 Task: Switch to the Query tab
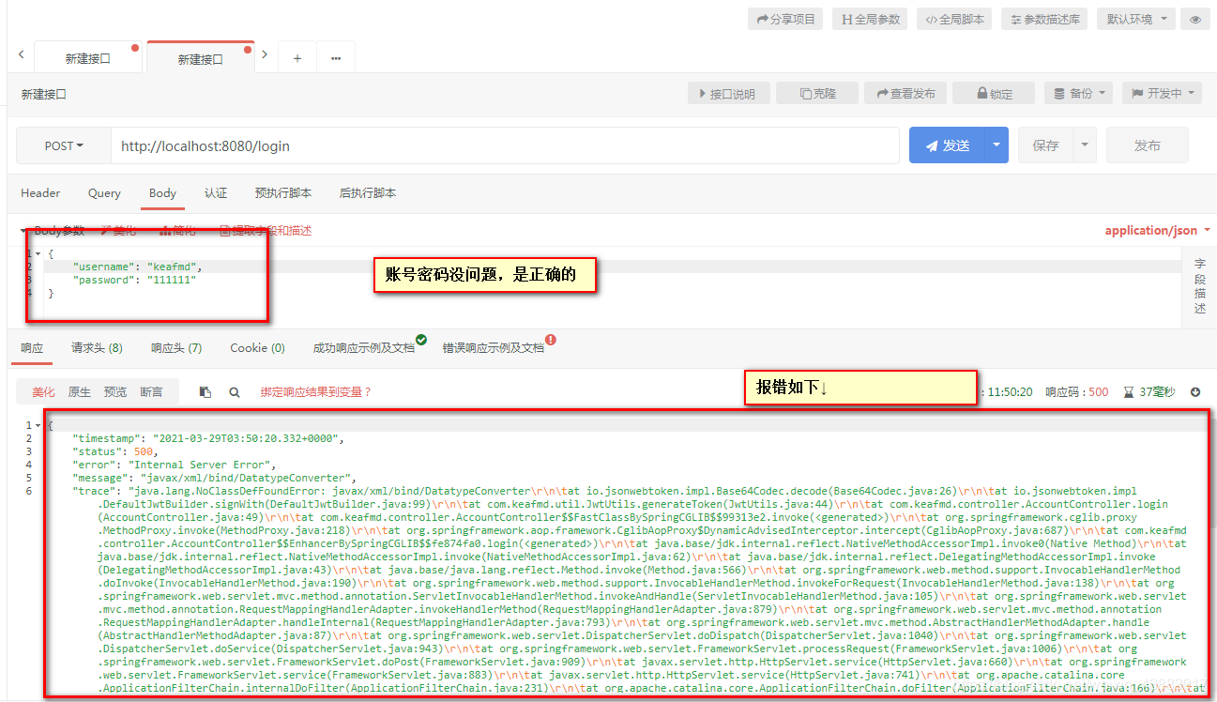pyautogui.click(x=104, y=193)
